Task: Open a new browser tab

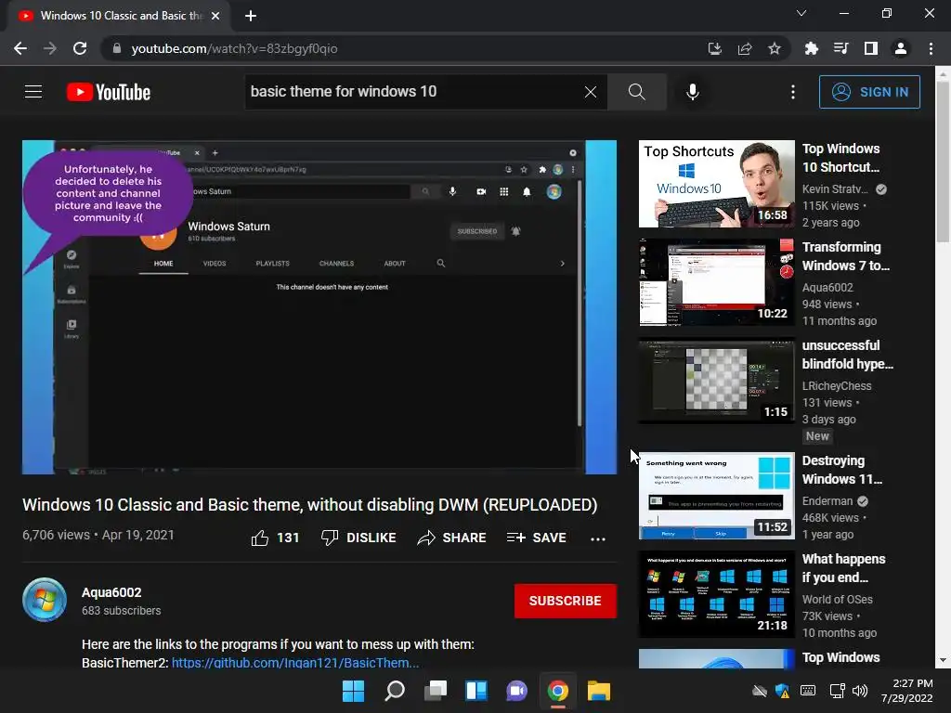Action: (251, 16)
